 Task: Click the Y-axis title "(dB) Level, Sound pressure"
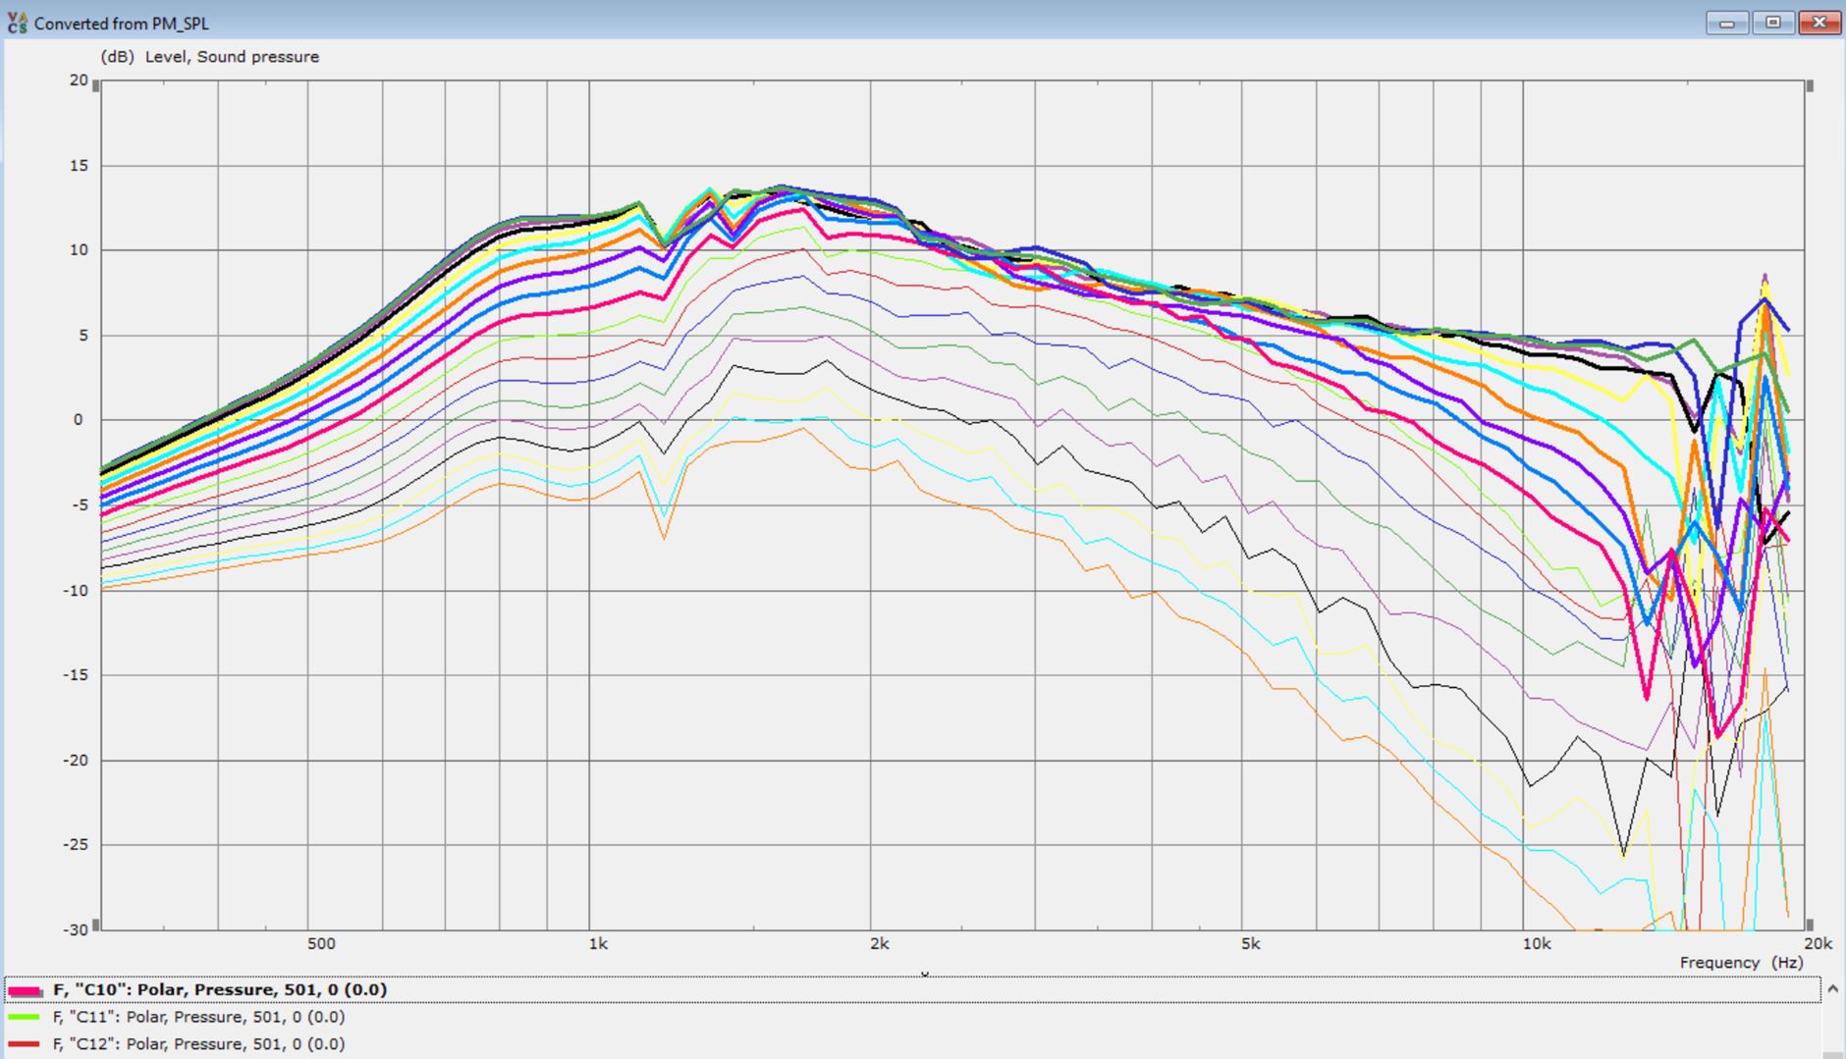click(x=209, y=57)
